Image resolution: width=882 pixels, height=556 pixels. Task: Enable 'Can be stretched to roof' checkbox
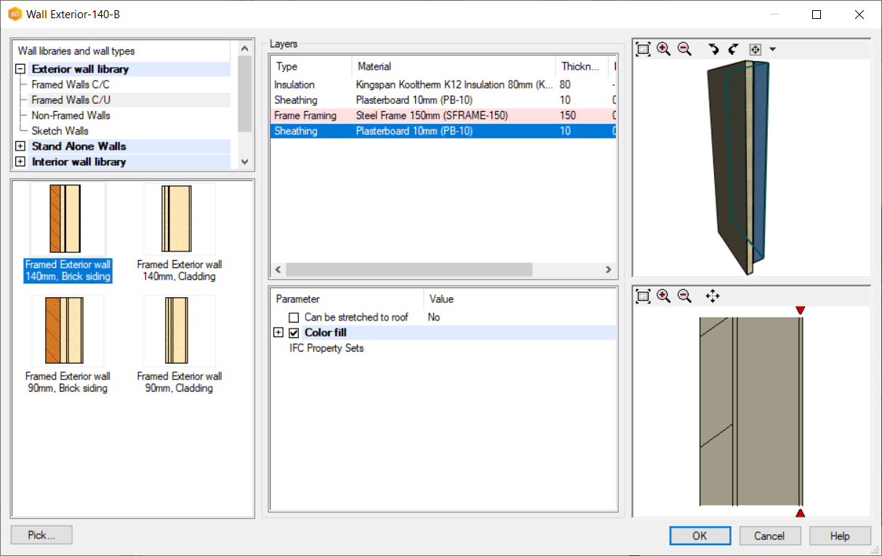[294, 318]
